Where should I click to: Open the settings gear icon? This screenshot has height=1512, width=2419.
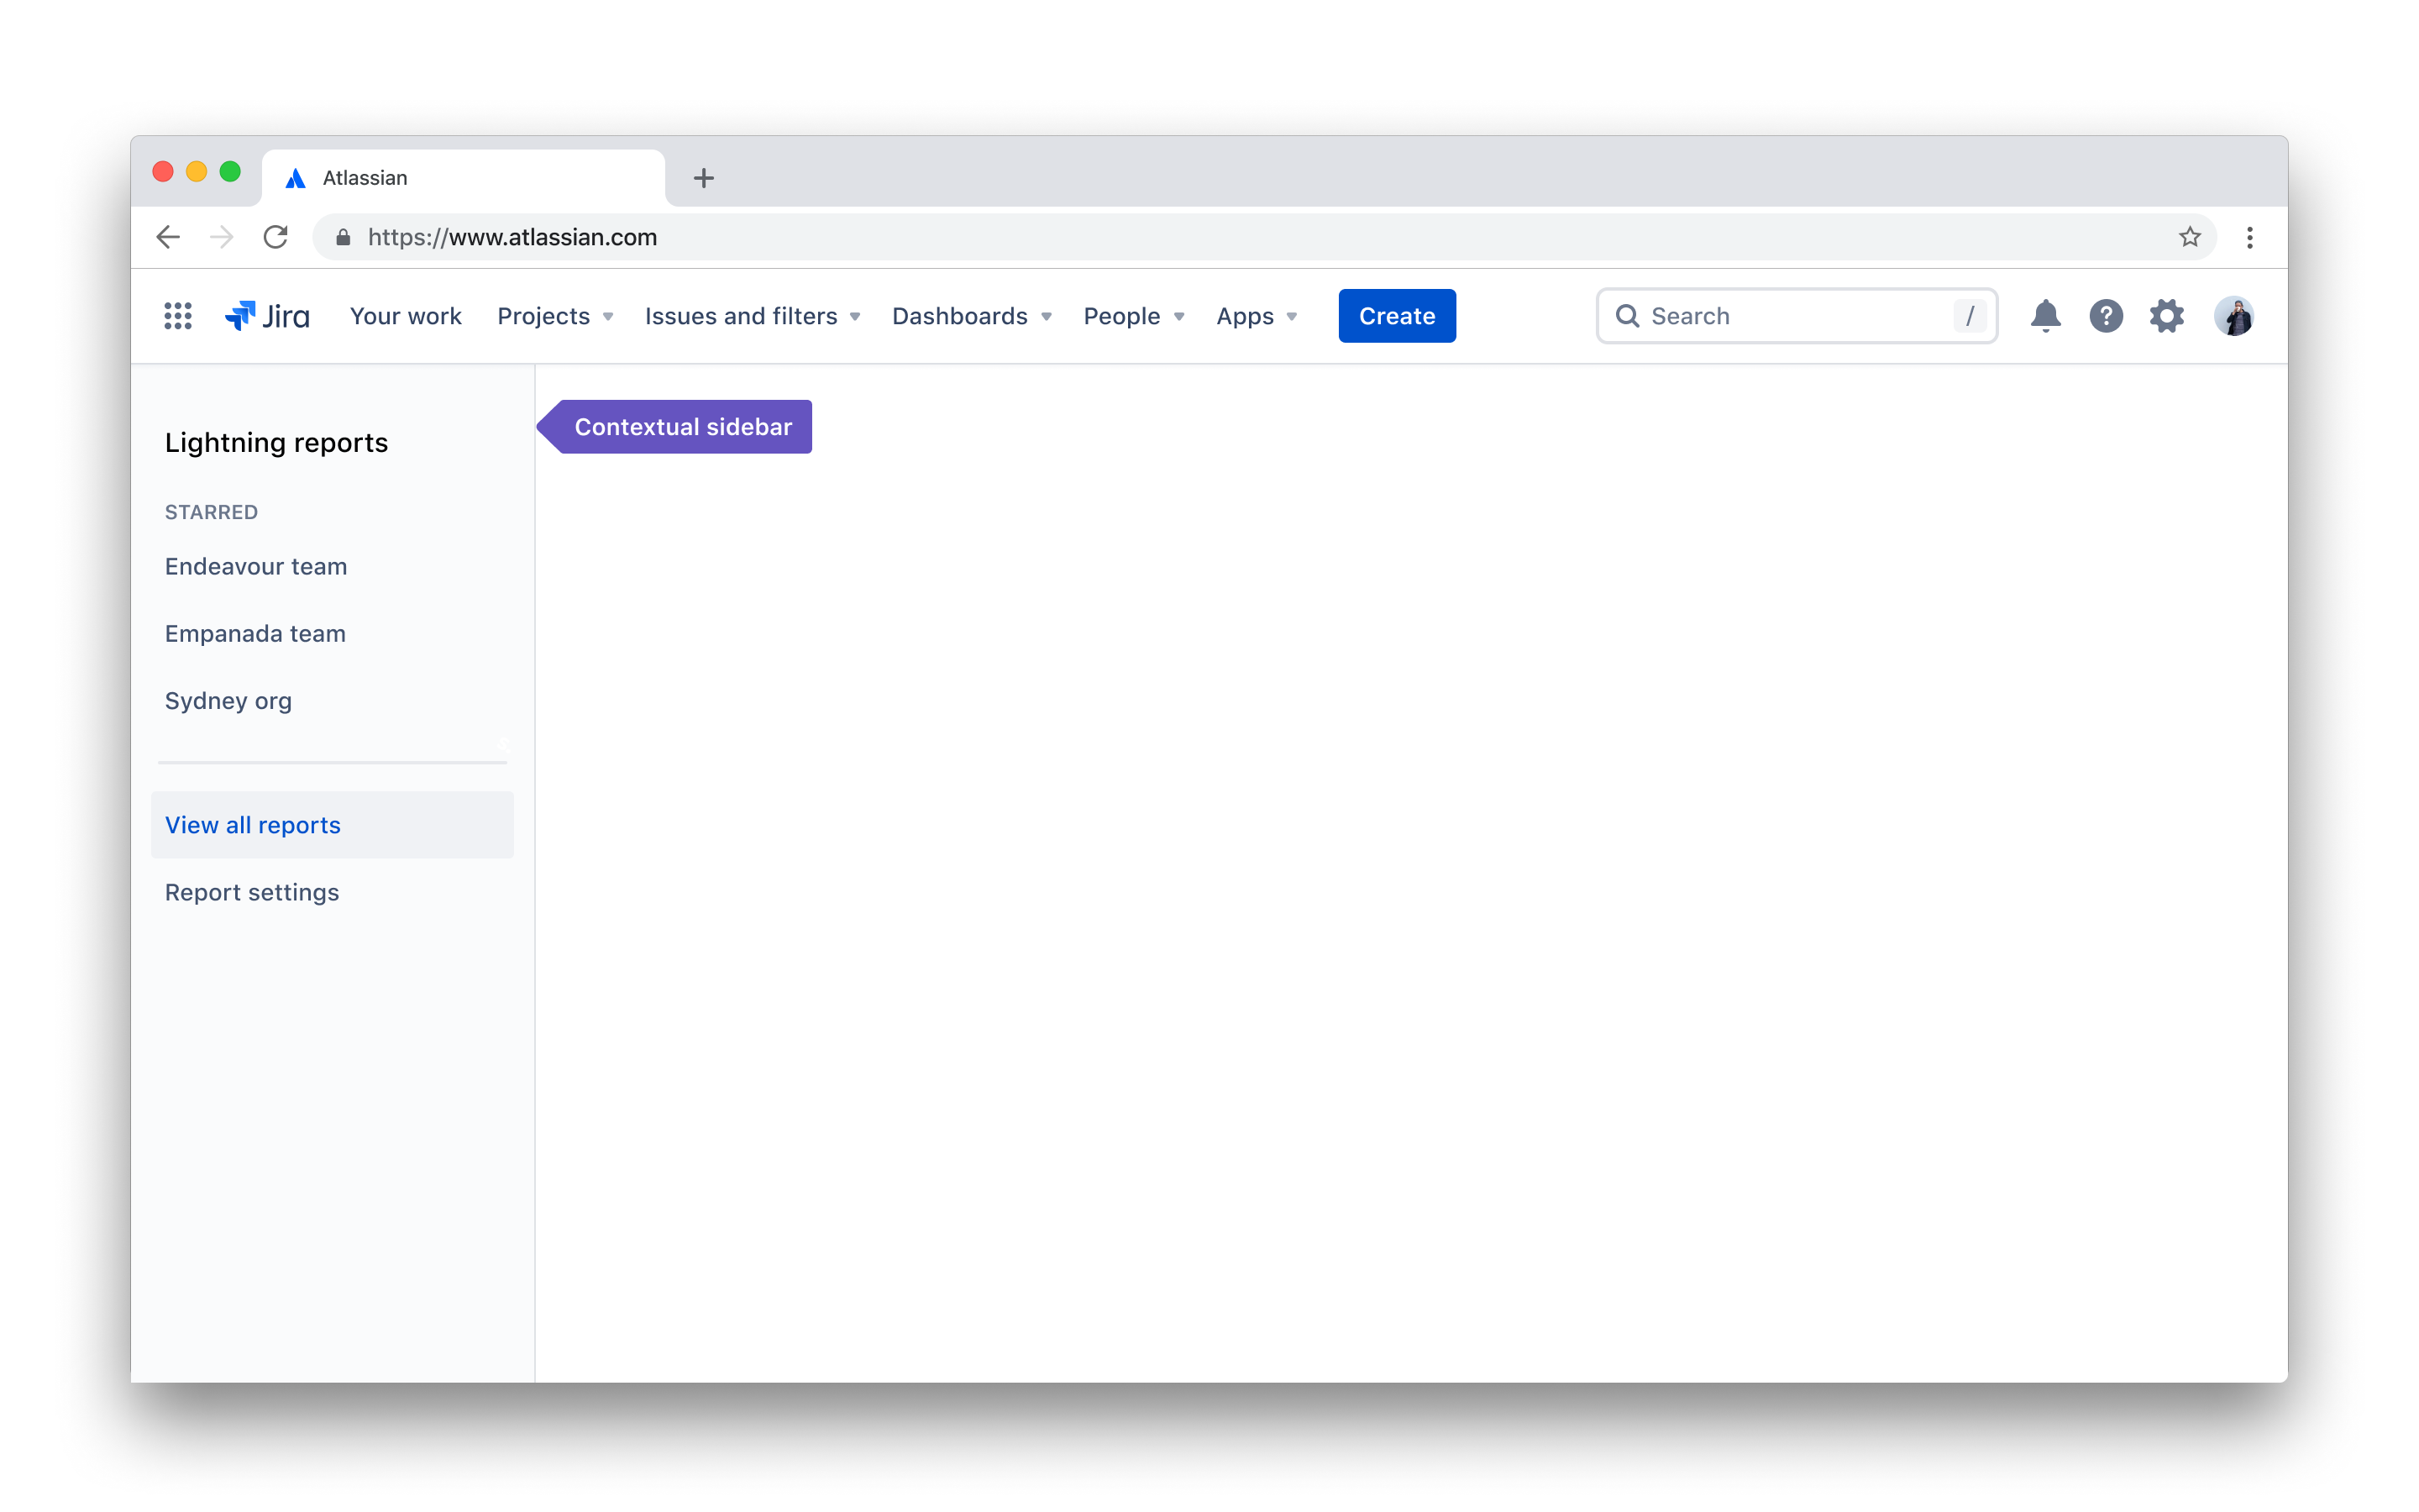2166,315
